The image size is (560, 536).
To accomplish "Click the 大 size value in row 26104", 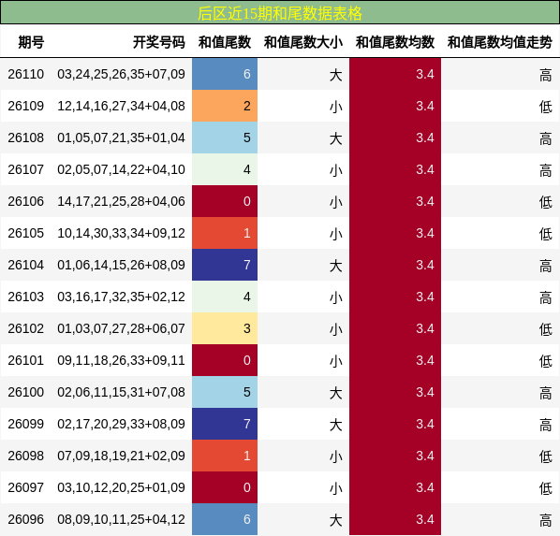I will tap(335, 266).
